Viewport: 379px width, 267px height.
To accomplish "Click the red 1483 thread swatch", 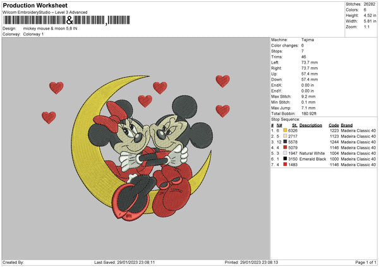I will pyautogui.click(x=286, y=164).
